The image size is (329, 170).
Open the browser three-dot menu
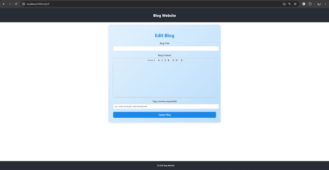point(325,4)
